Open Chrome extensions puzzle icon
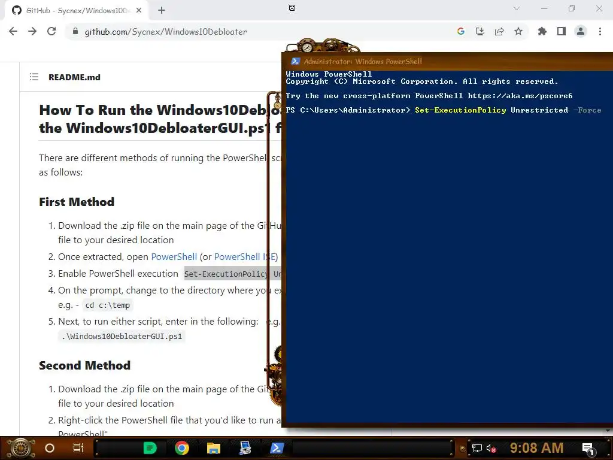613x460 pixels. [542, 31]
